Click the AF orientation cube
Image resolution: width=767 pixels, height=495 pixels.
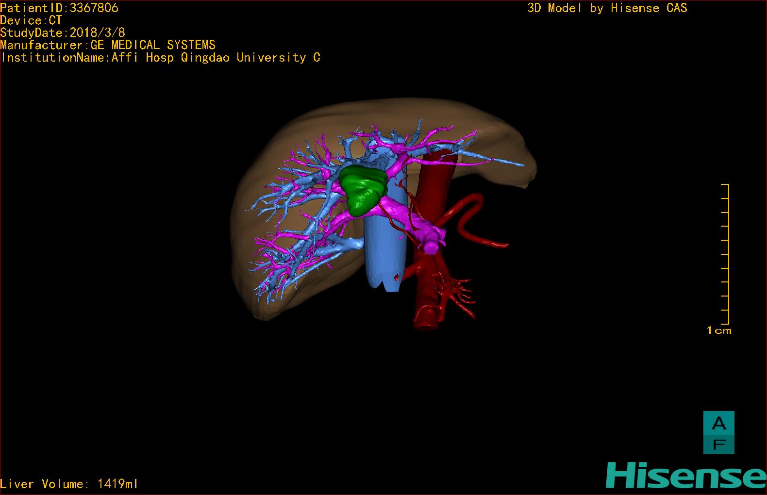(719, 433)
